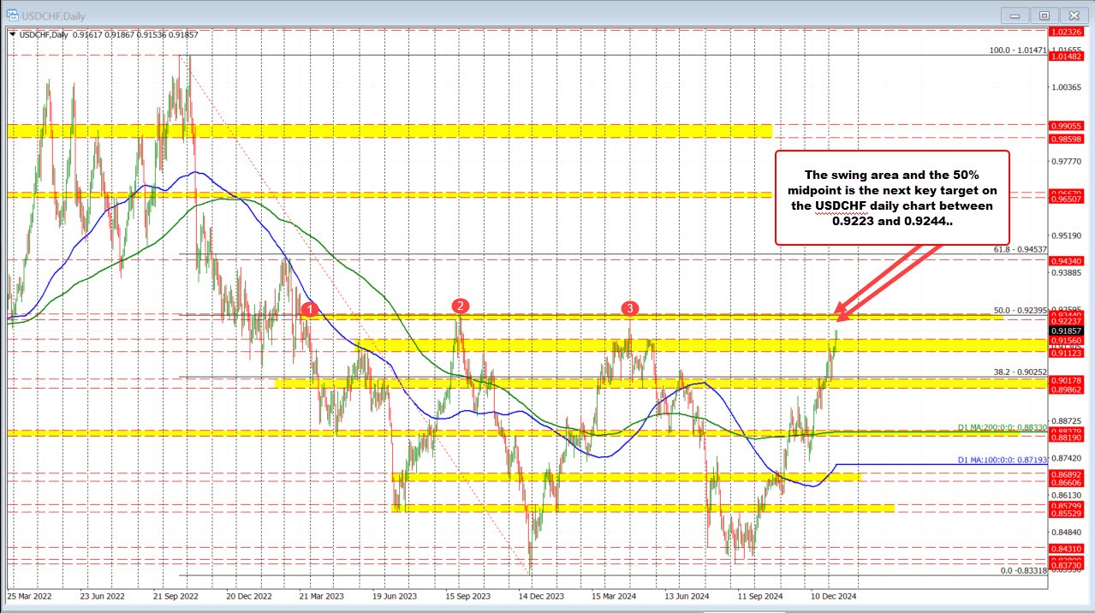Click the black current price label 0.91857
Image resolution: width=1095 pixels, height=613 pixels.
click(x=1068, y=330)
